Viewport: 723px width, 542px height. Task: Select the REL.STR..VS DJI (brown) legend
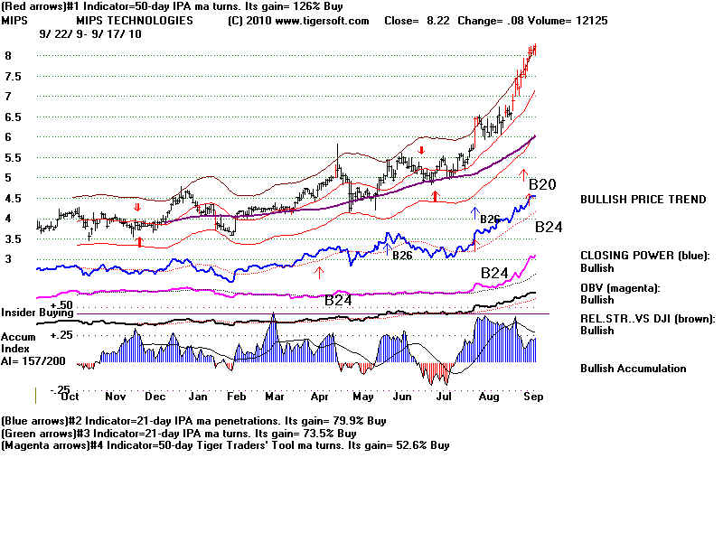pos(647,318)
